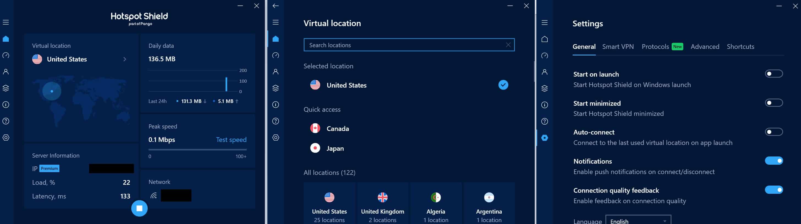Open help icon in Virtual location sidebar
Screen dimensions: 801x224
click(276, 121)
